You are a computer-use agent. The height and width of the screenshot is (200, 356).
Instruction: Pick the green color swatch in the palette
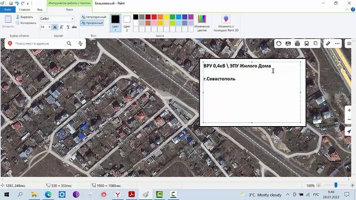(172, 17)
